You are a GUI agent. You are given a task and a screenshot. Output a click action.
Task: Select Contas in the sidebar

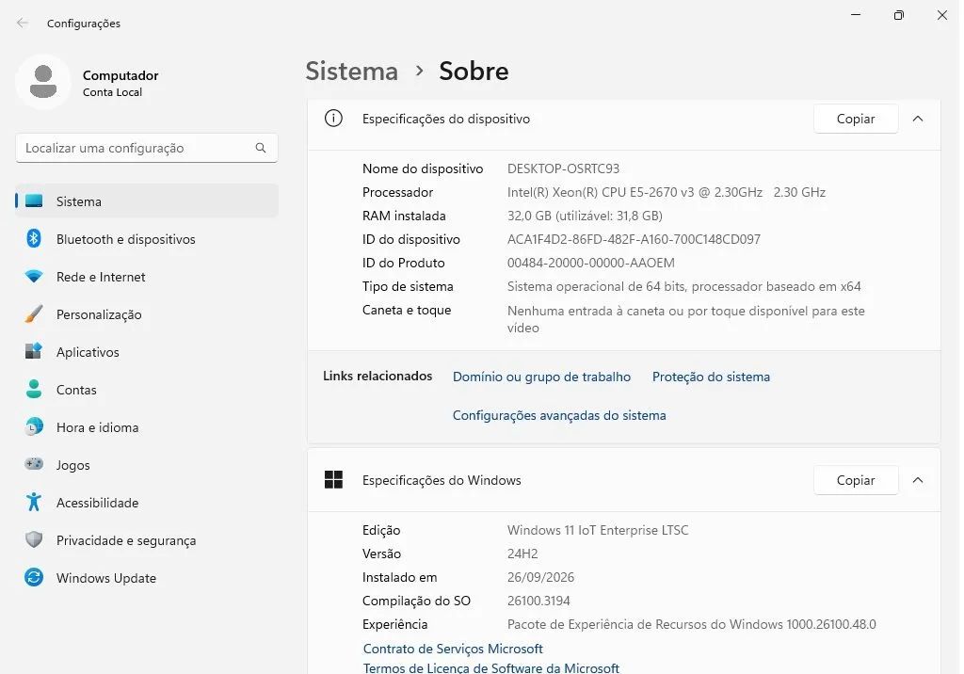coord(147,389)
